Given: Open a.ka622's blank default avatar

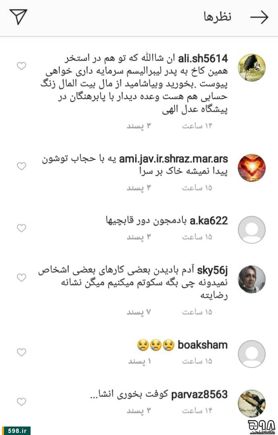Looking at the screenshot, I should (252, 230).
